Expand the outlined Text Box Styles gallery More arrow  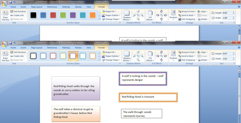point(99,60)
